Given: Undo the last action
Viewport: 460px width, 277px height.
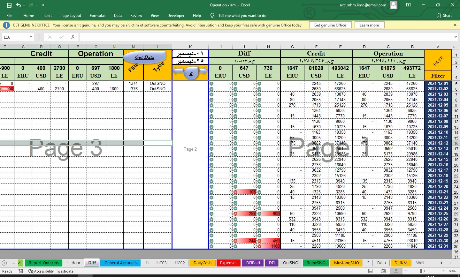Looking at the screenshot, I should click(19, 5).
